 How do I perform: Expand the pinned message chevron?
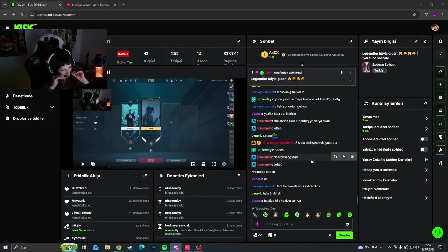click(x=351, y=80)
